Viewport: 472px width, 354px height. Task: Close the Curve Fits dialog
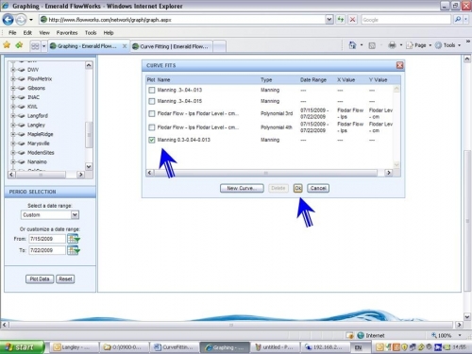(399, 65)
